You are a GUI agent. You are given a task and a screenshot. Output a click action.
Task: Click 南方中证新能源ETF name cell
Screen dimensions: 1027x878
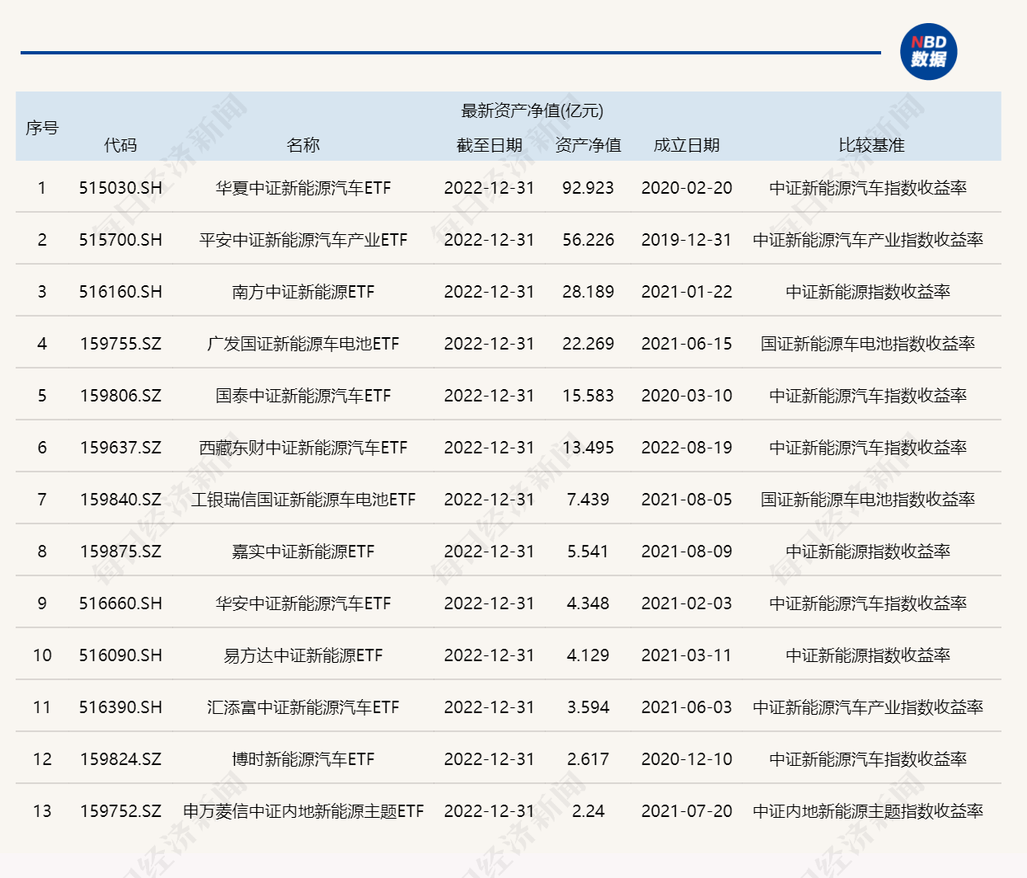pos(303,292)
